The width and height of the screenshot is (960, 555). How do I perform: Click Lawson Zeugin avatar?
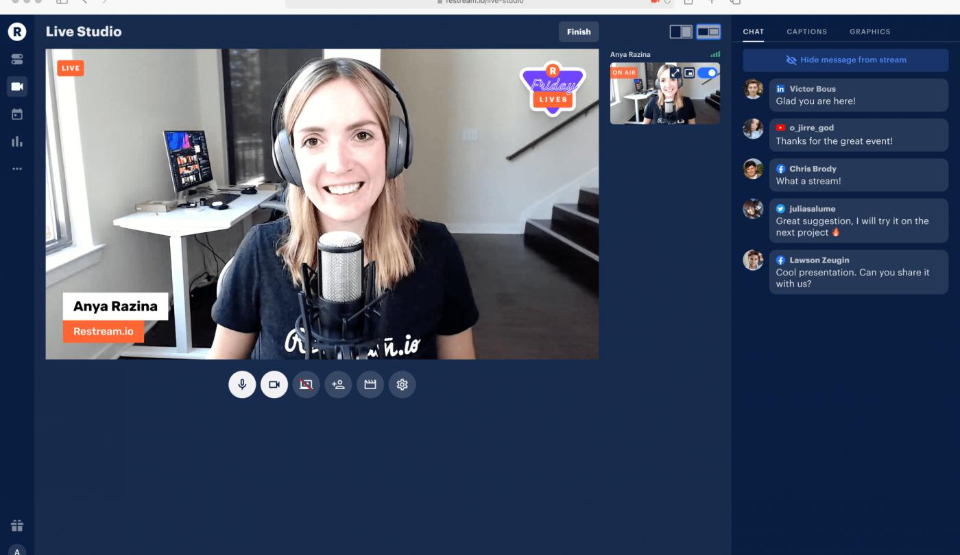[x=753, y=260]
